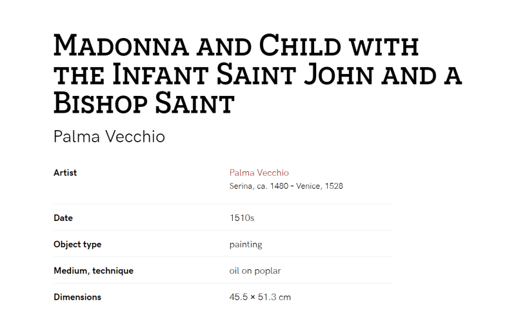Click the 45.5 × 51.3 cm dimensions value
The image size is (516, 335).
point(260,297)
